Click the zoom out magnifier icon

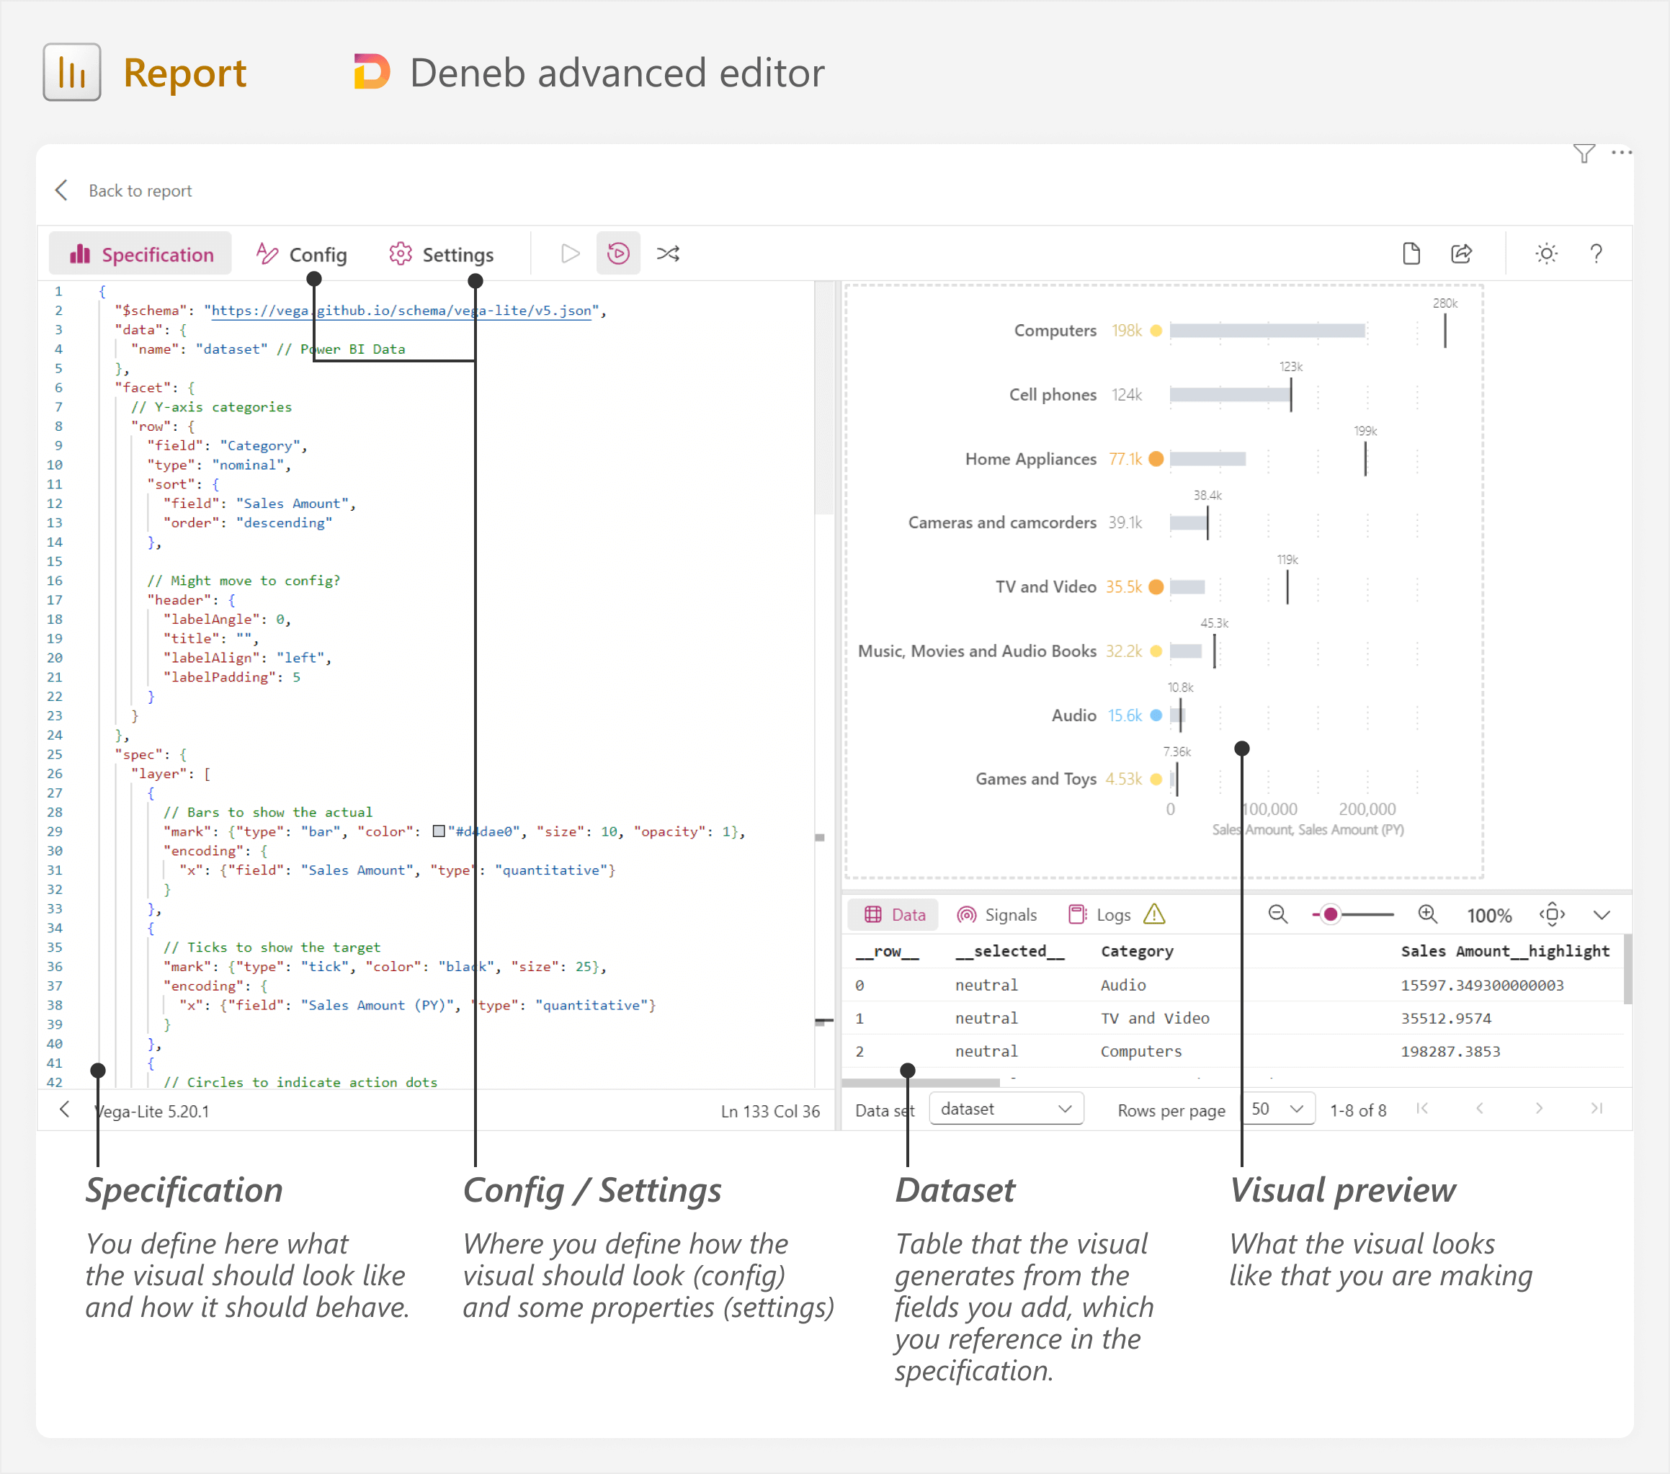point(1278,914)
